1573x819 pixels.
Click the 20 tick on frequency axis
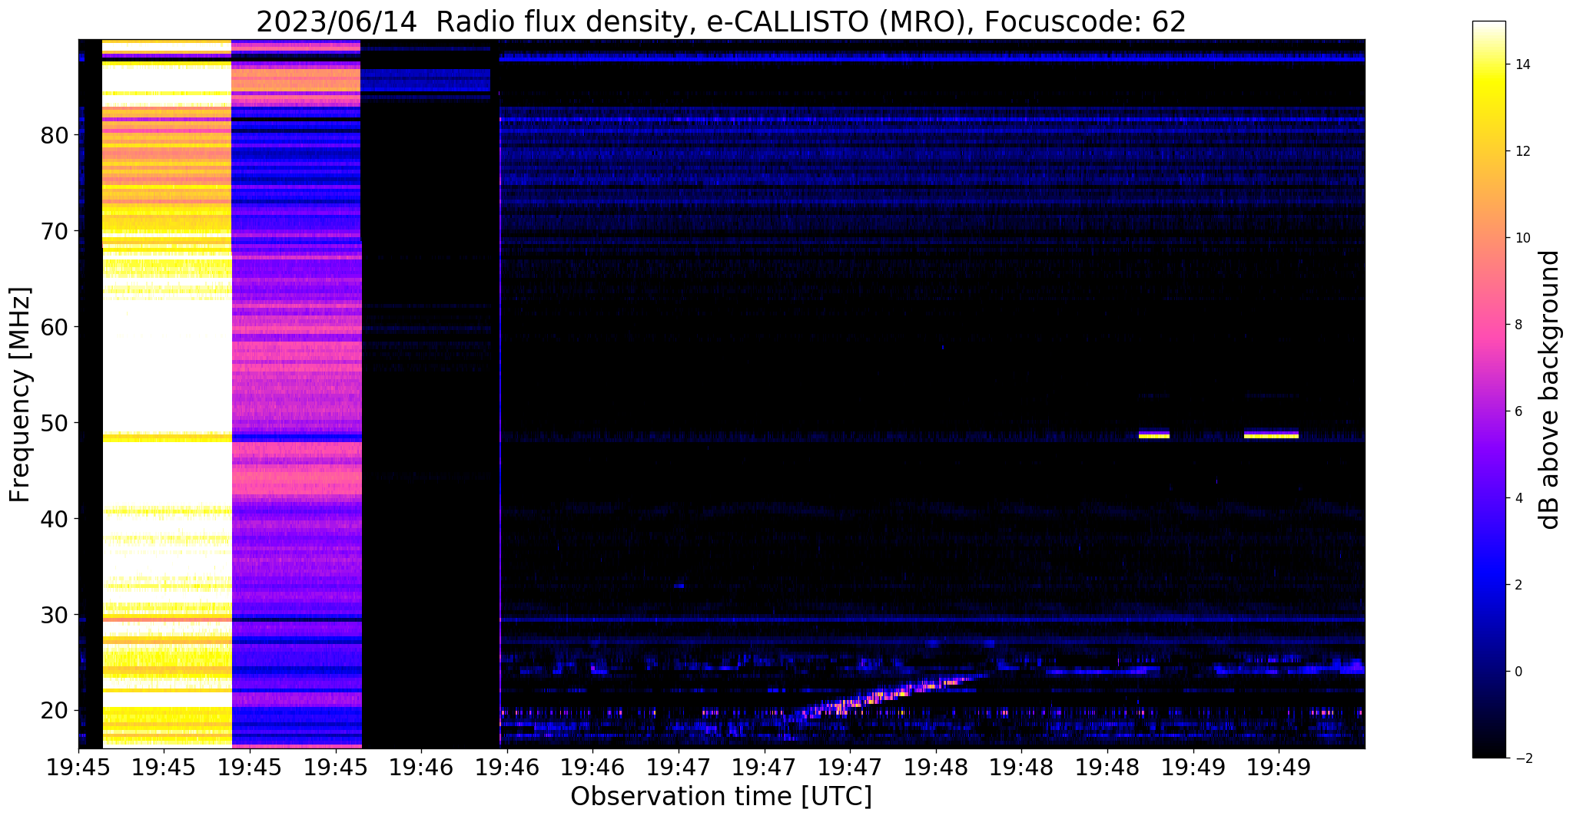click(55, 711)
